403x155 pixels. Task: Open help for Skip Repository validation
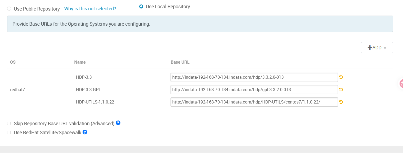point(118,123)
